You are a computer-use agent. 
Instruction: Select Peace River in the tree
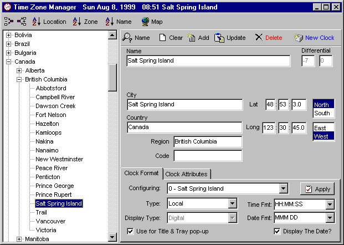click(52, 168)
